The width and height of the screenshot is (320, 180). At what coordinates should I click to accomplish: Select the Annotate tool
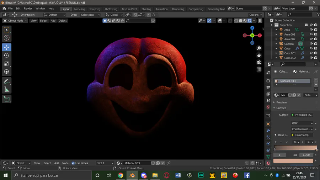pyautogui.click(x=6, y=81)
